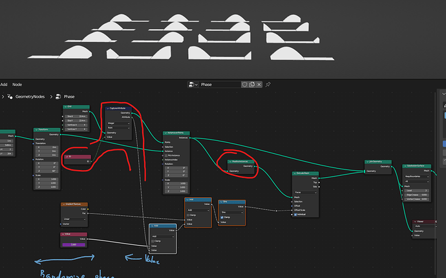
Task: Duplicate the Phase node group with copy icon
Action: pyautogui.click(x=251, y=85)
